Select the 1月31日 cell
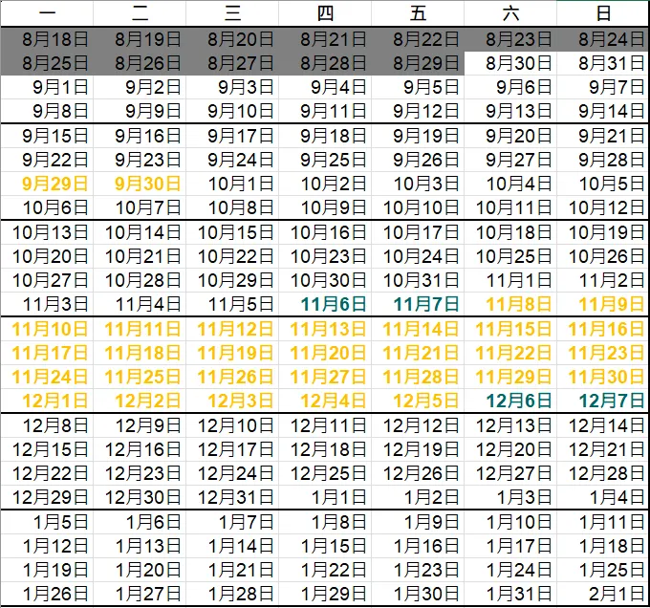This screenshot has width=650, height=608. (x=510, y=594)
